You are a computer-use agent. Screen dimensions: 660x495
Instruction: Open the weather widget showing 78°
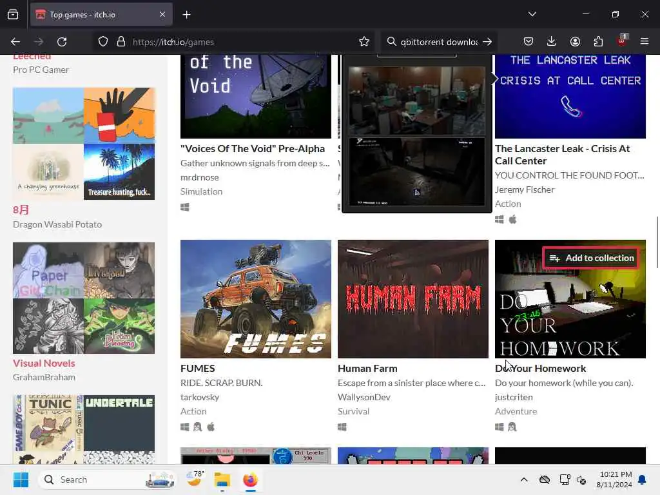click(x=195, y=479)
